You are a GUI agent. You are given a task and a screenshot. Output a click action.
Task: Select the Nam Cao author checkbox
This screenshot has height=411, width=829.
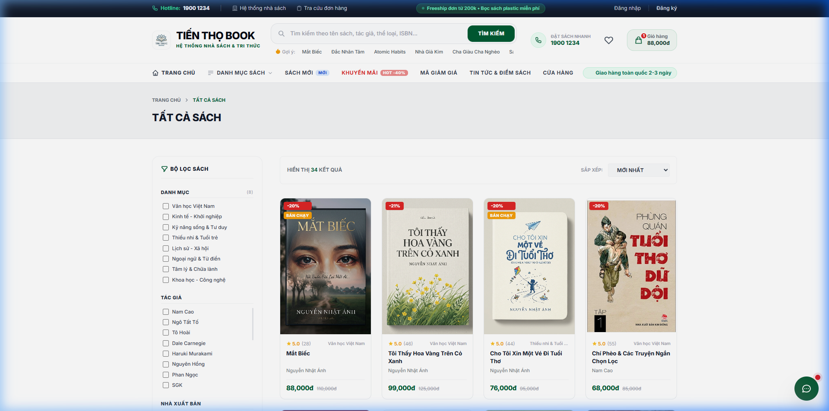(166, 312)
